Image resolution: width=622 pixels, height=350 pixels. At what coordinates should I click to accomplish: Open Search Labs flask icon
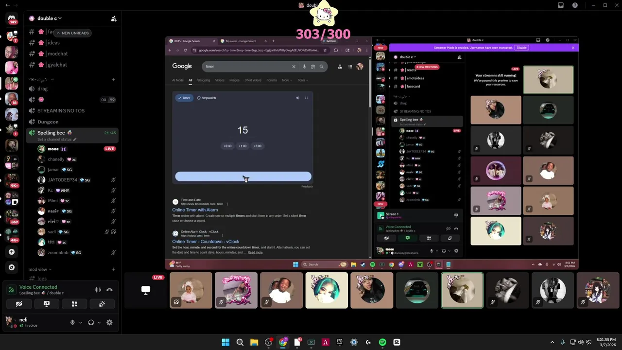coord(340,67)
